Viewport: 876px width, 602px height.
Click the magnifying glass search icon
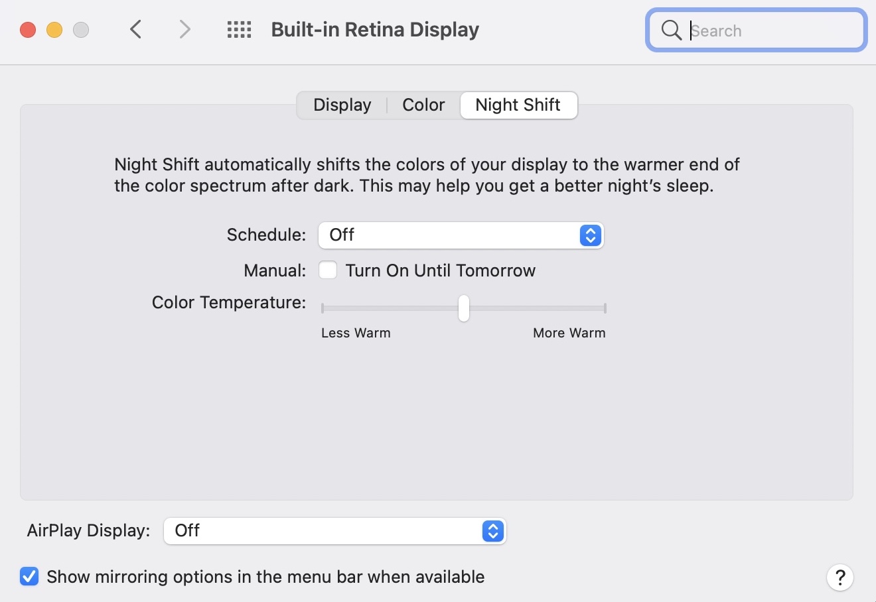pyautogui.click(x=671, y=30)
